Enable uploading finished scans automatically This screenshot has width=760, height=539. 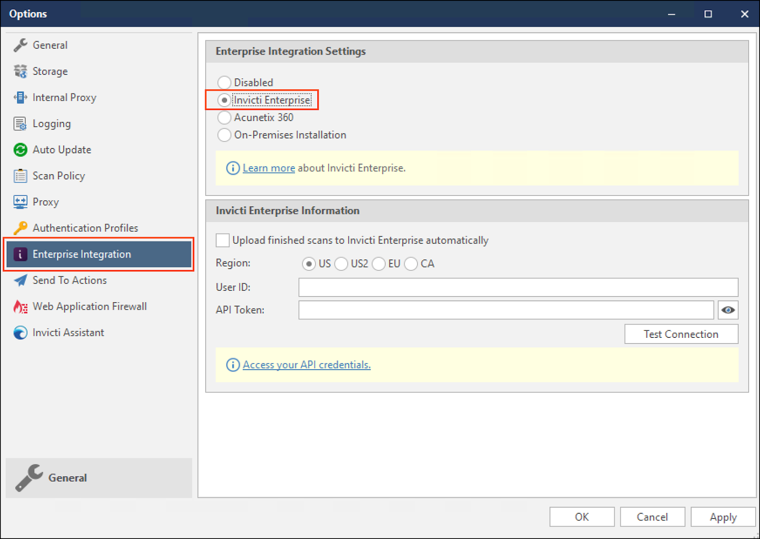(222, 240)
